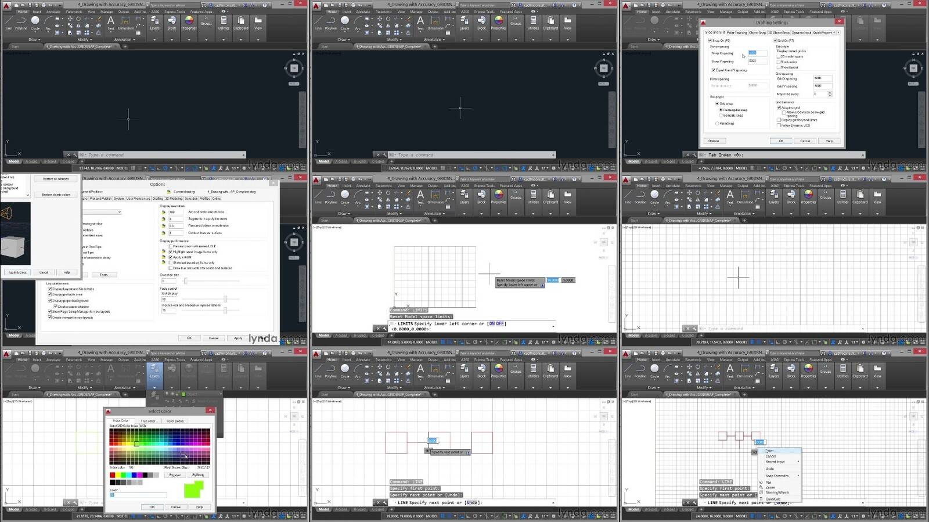Expand Recent Input submenu in context menu
Screen dimensions: 929x522
(x=780, y=462)
